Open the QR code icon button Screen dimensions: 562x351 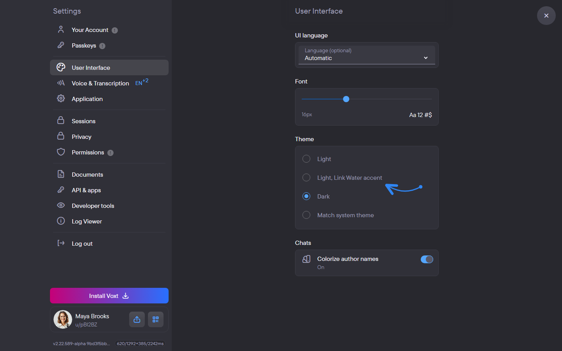tap(156, 319)
